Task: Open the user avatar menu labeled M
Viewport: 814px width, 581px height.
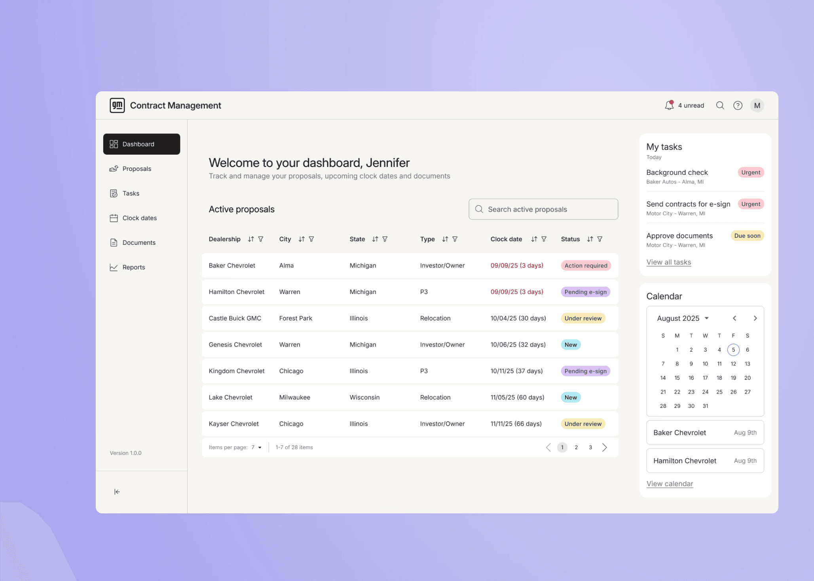Action: [757, 105]
